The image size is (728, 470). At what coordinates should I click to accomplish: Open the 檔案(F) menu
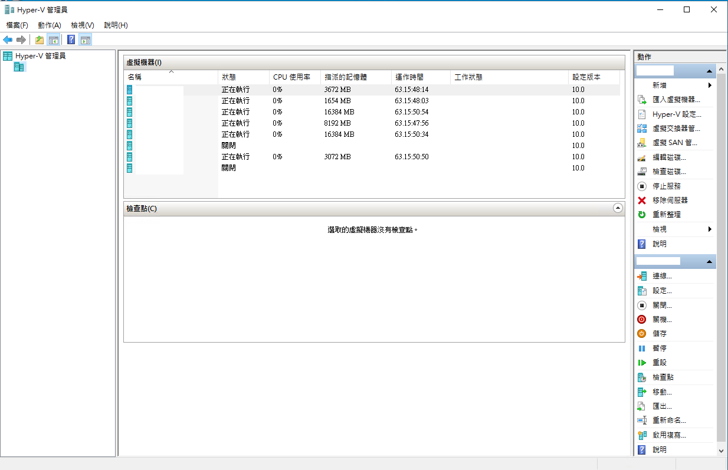[x=17, y=25]
